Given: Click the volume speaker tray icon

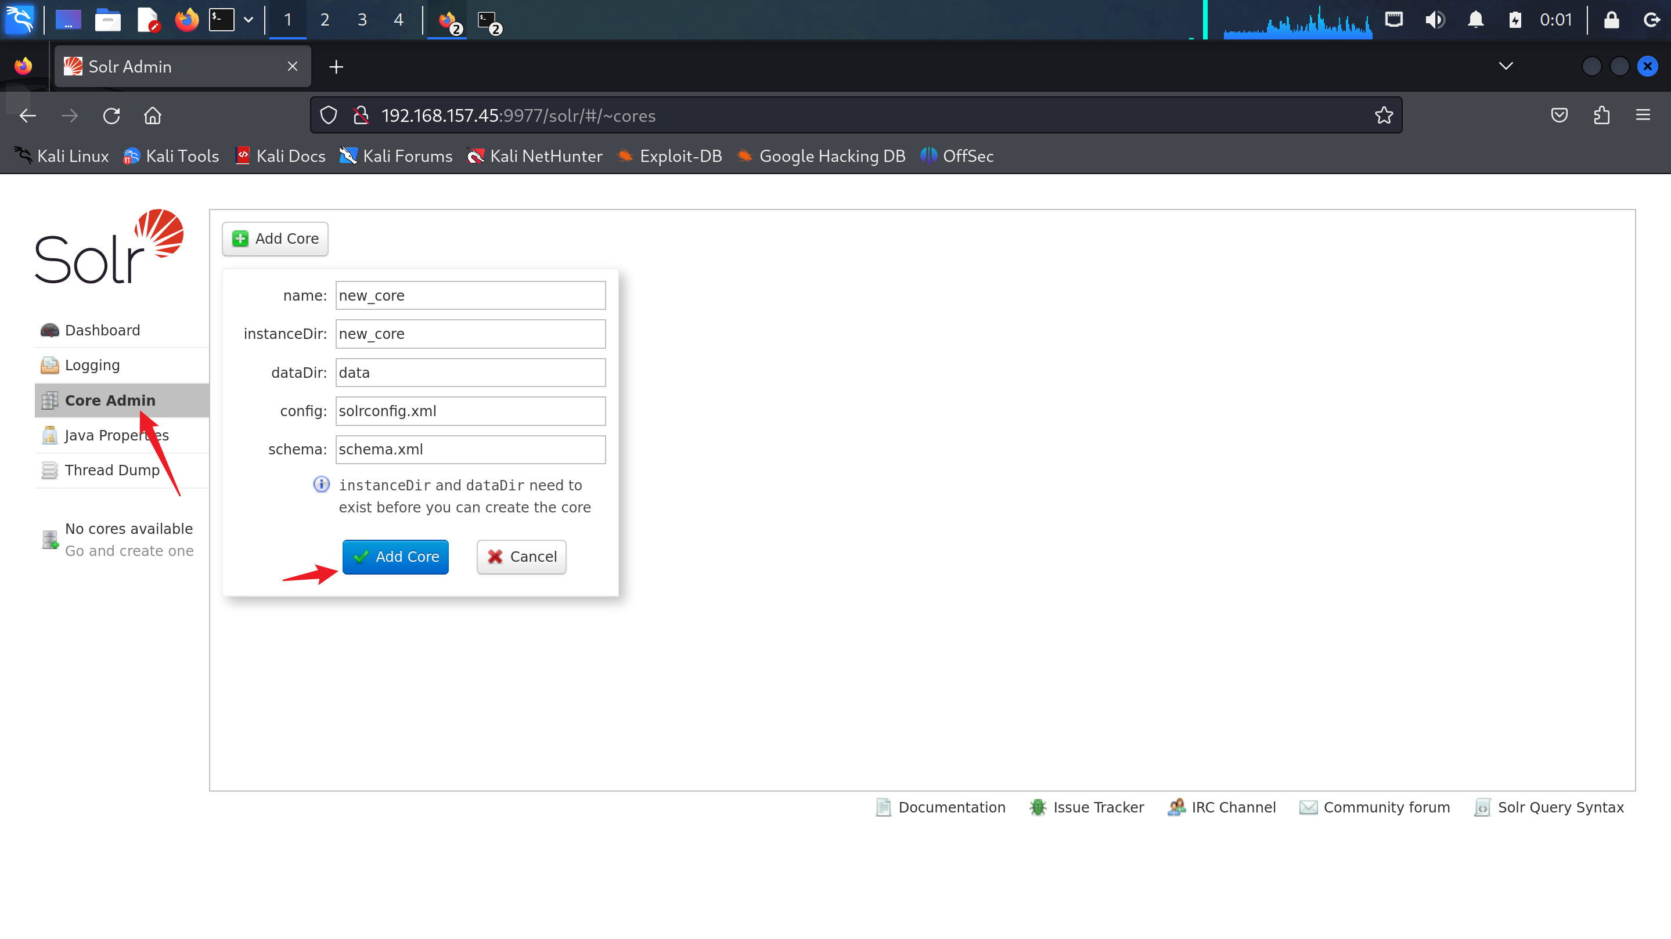Looking at the screenshot, I should click(1434, 20).
